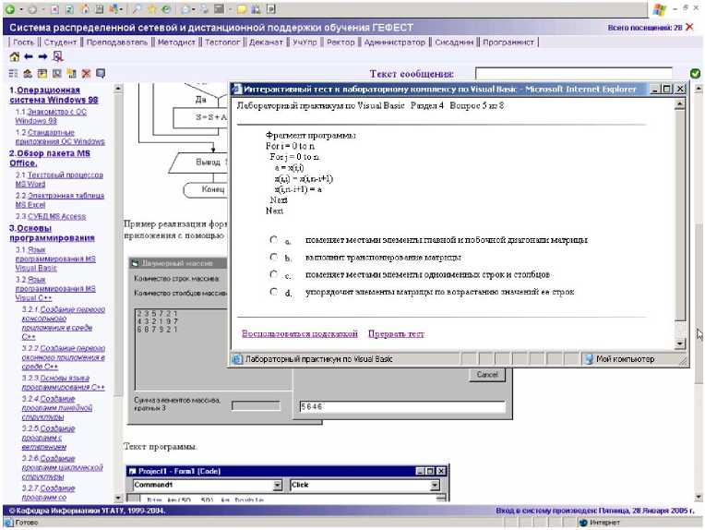Click the red X delete icon in toolbar
705x530 pixels.
(87, 73)
